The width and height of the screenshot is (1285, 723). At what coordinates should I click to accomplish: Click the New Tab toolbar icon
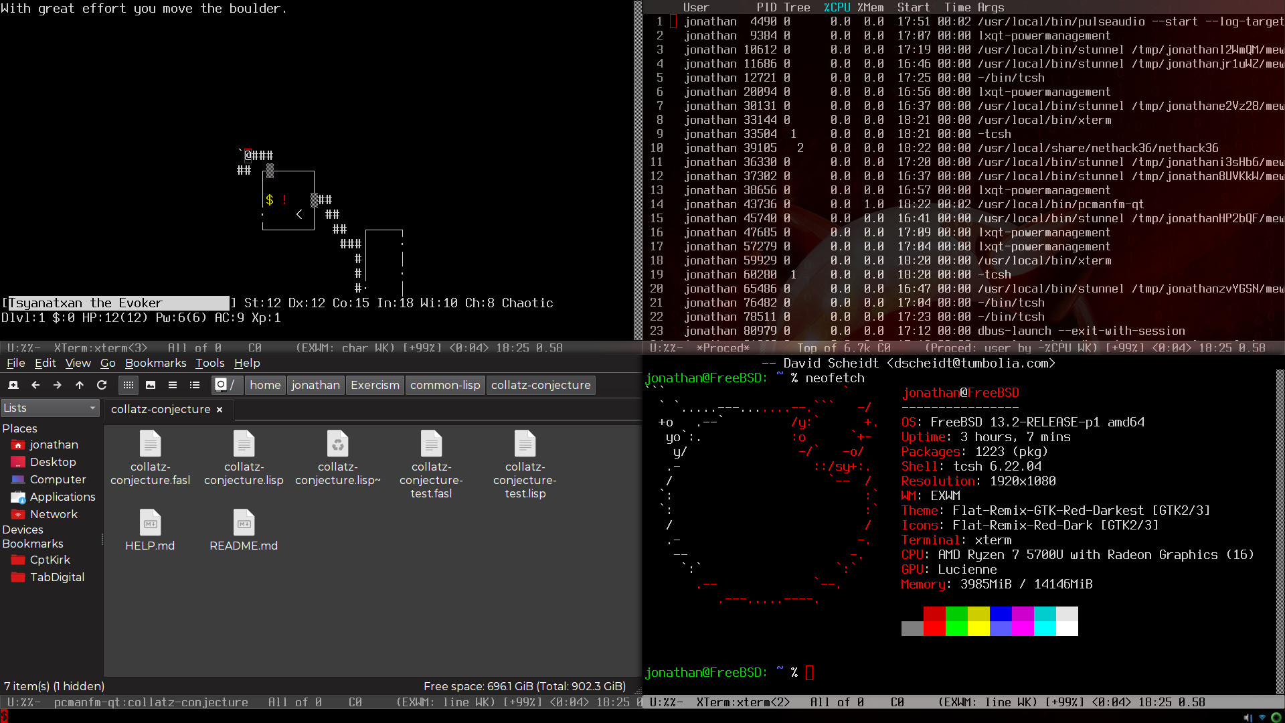pos(13,385)
